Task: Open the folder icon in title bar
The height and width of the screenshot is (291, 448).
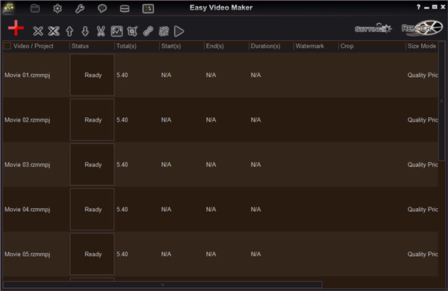Action: [35, 8]
